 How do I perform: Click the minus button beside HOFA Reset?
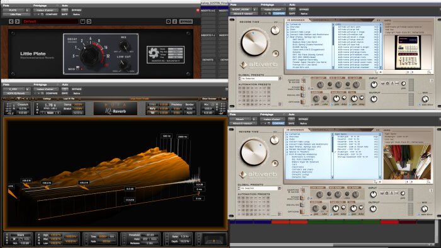pyautogui.click(x=42, y=113)
